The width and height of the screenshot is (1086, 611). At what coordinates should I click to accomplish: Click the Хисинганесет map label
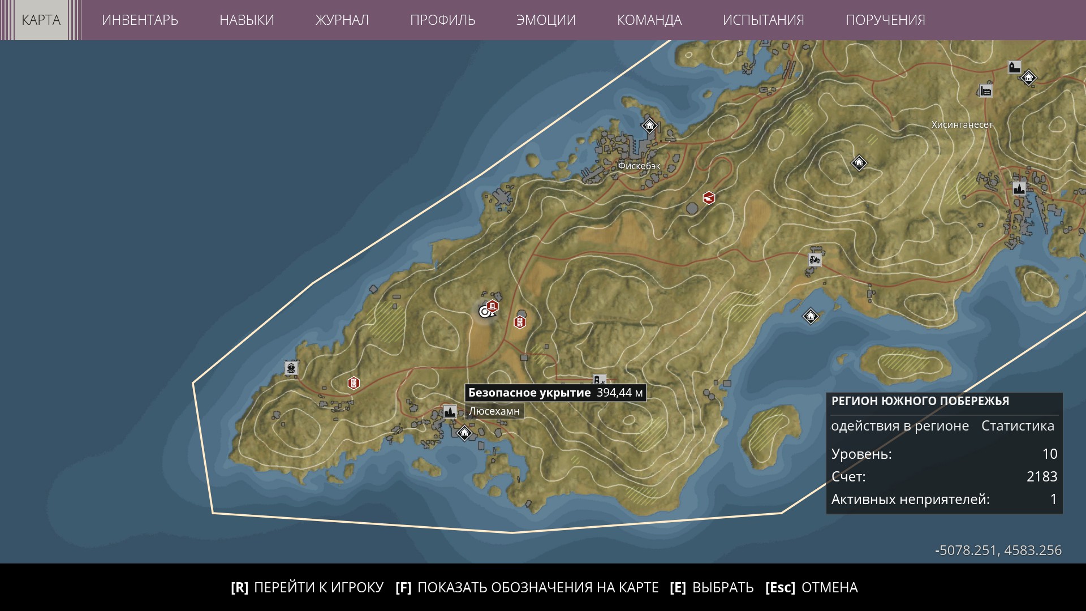(x=962, y=124)
